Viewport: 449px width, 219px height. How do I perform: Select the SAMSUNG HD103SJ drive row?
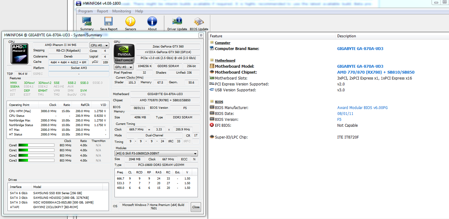(58, 198)
